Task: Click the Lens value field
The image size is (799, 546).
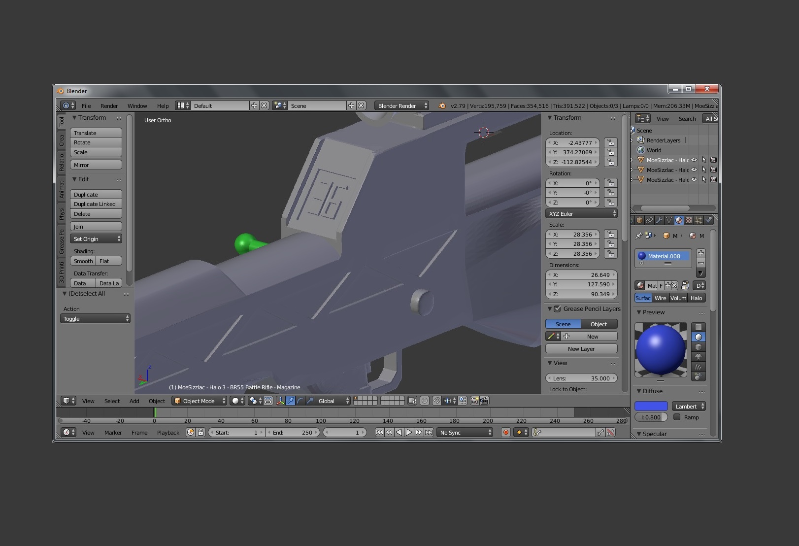Action: (581, 378)
